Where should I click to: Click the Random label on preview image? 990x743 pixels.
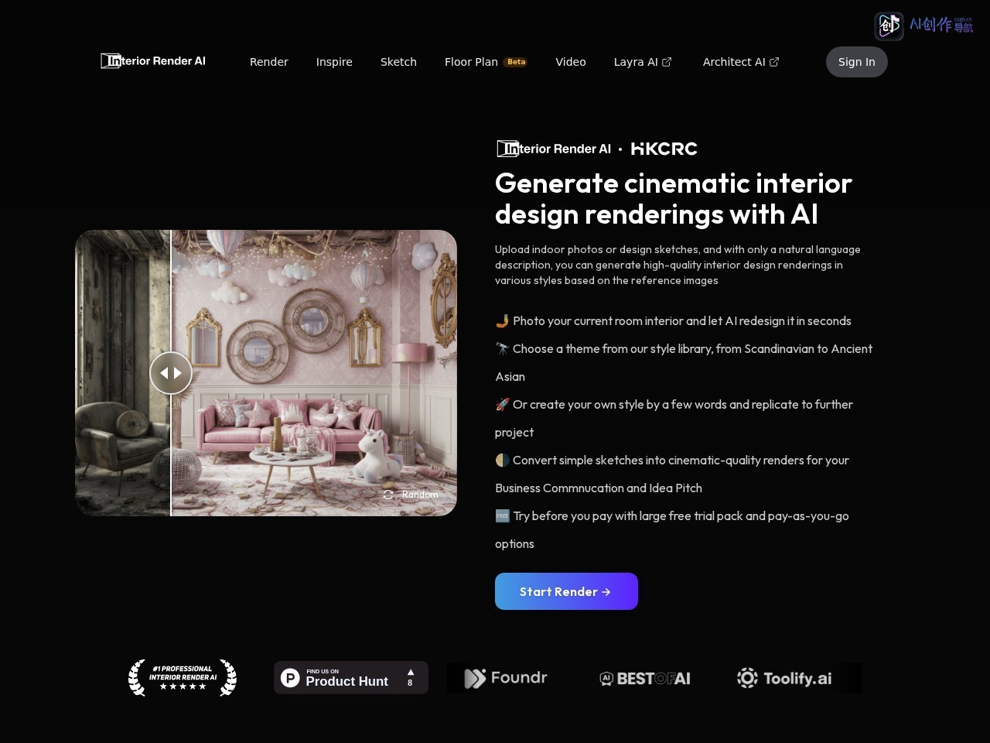tap(420, 495)
